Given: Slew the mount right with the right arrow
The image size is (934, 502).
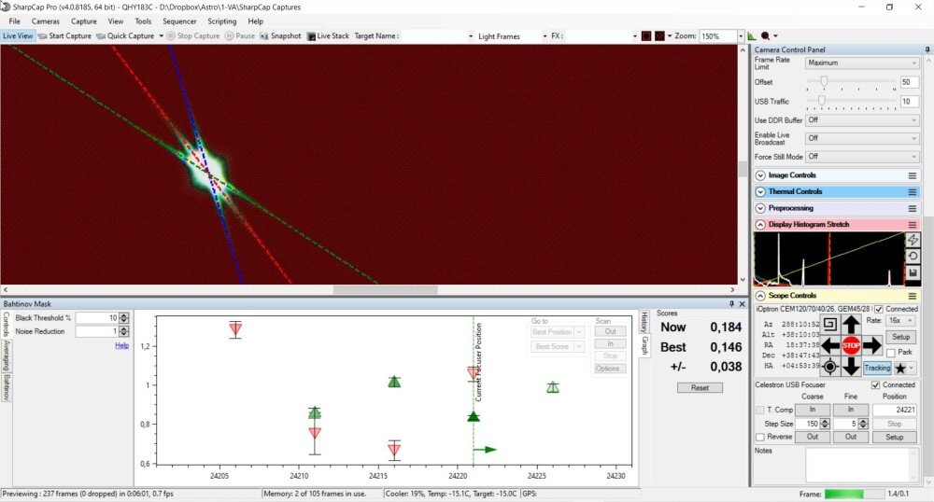Looking at the screenshot, I should (x=871, y=345).
